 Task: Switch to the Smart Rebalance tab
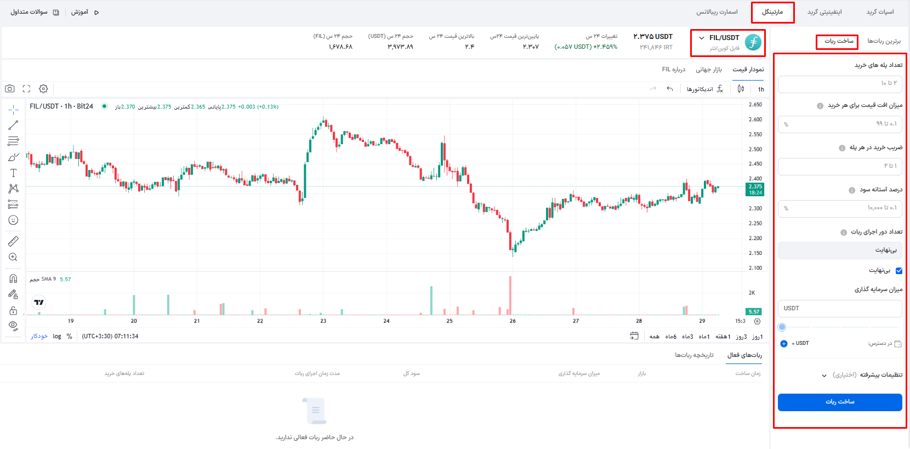pyautogui.click(x=716, y=12)
